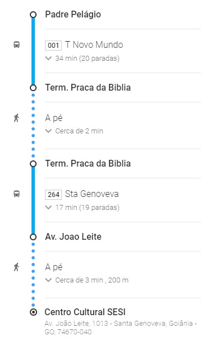The width and height of the screenshot is (216, 345).
Task: Click the T Novo Mundo route name
Action: click(x=94, y=44)
